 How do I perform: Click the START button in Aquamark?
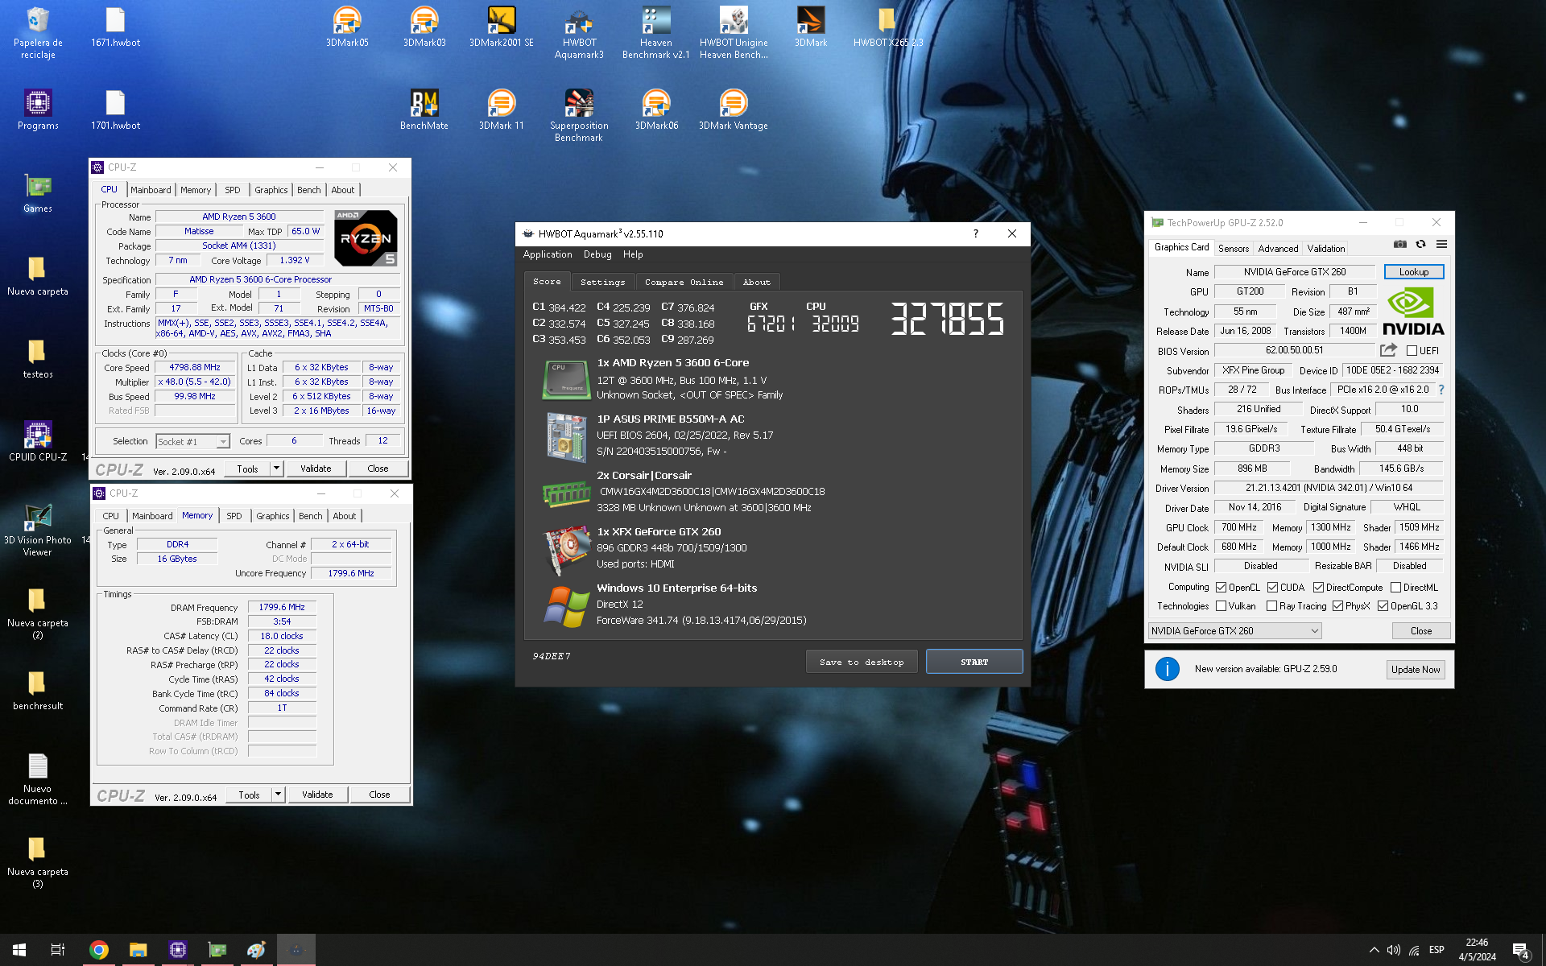974,662
